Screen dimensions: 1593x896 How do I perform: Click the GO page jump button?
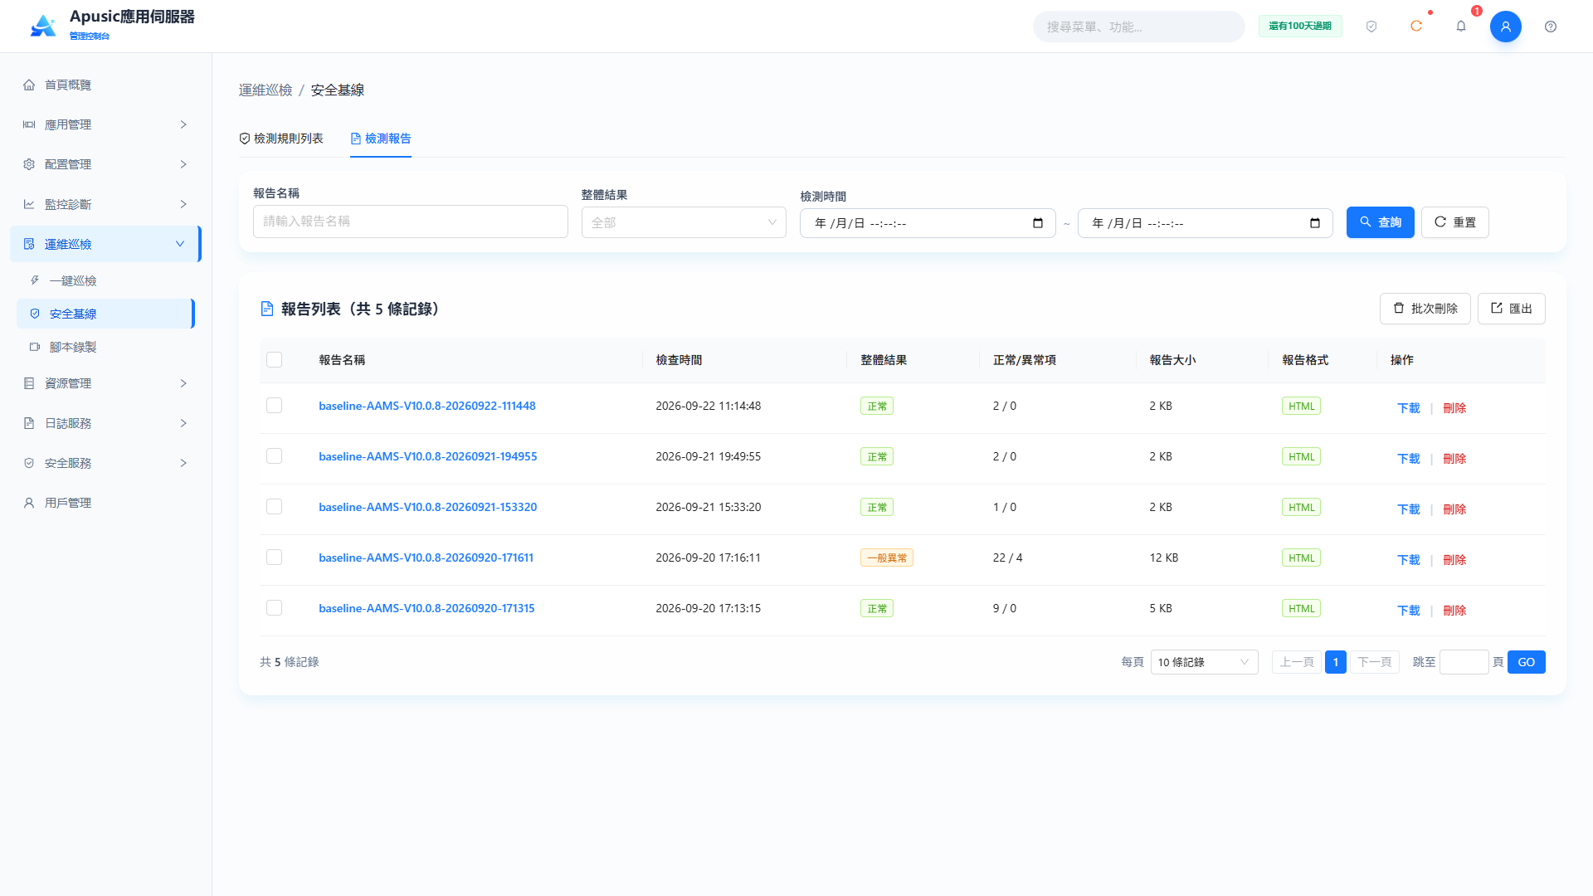pos(1526,662)
